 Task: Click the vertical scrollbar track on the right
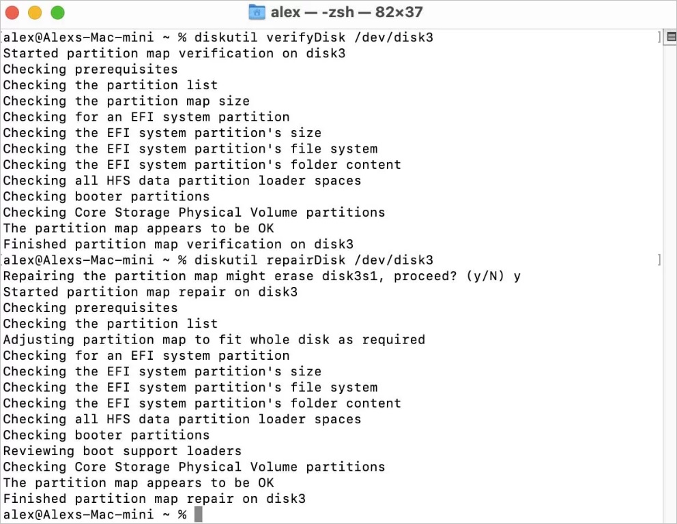pyautogui.click(x=671, y=273)
